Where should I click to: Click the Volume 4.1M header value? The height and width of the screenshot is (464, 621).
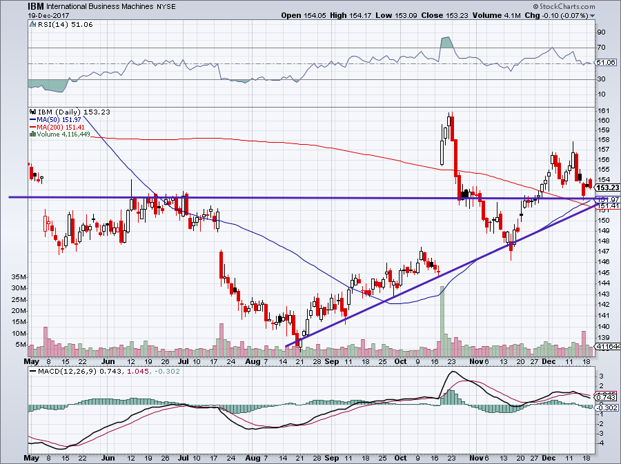pos(496,15)
